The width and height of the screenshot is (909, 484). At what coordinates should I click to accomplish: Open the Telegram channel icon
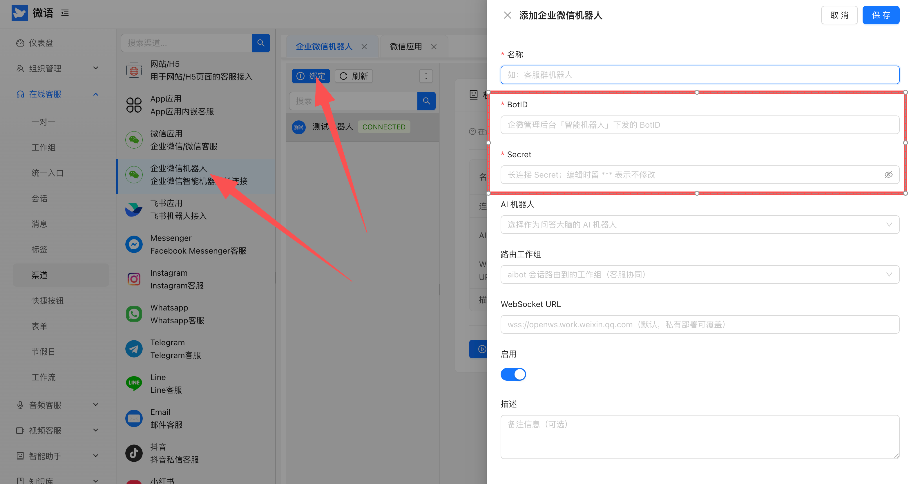[x=134, y=349]
